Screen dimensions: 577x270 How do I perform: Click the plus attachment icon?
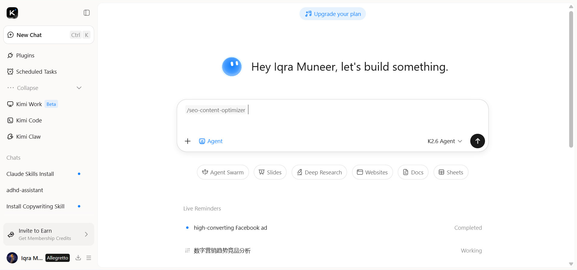tap(188, 141)
